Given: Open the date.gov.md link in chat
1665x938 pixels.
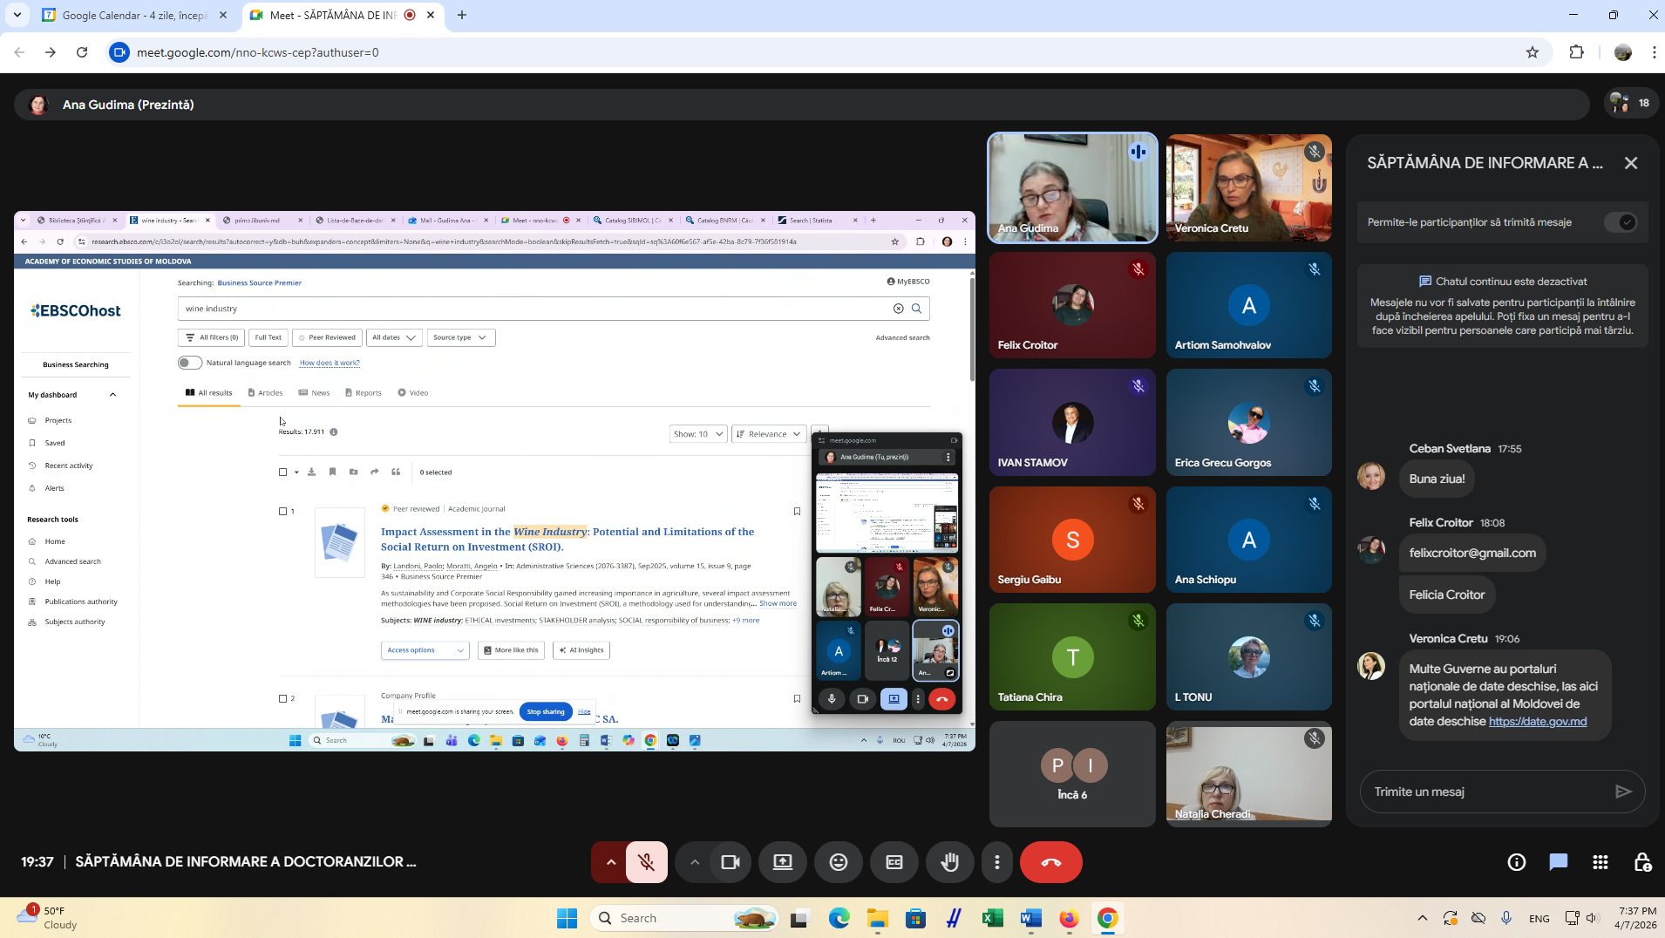Looking at the screenshot, I should click(1537, 721).
